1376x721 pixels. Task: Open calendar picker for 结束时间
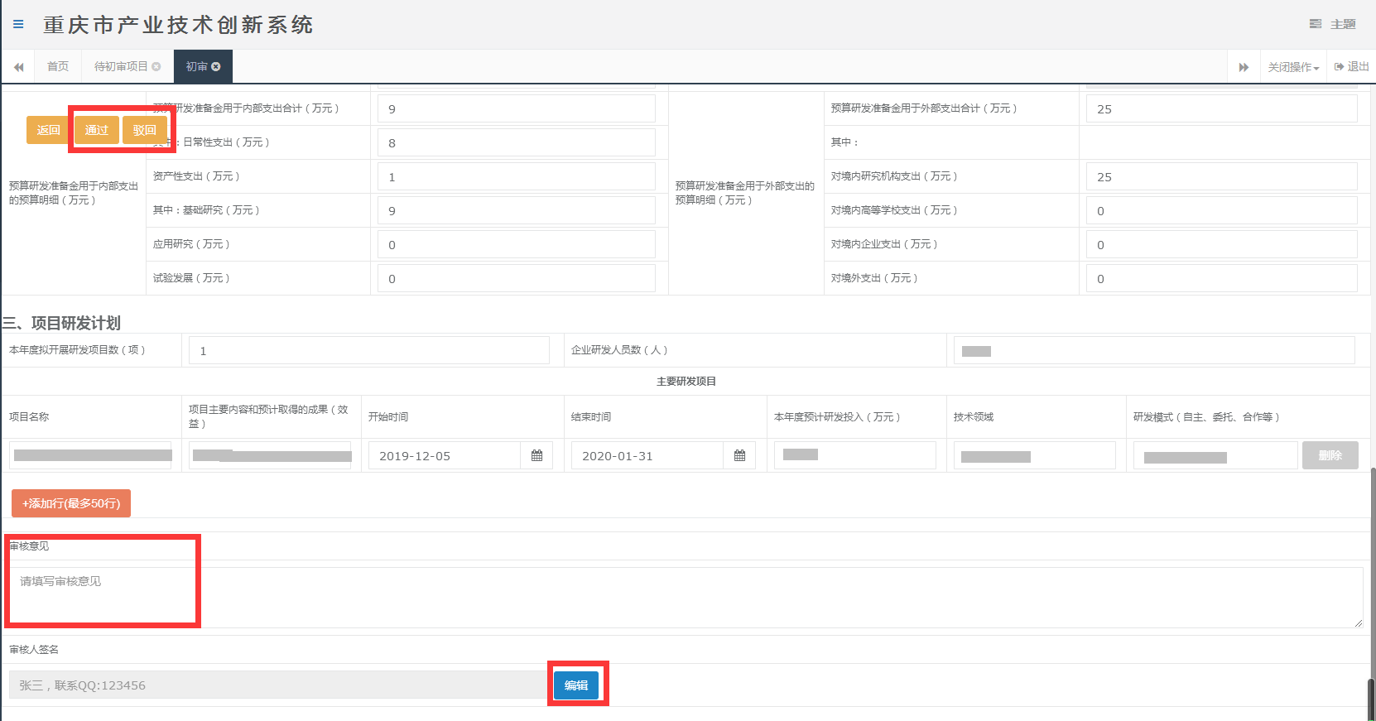click(739, 456)
